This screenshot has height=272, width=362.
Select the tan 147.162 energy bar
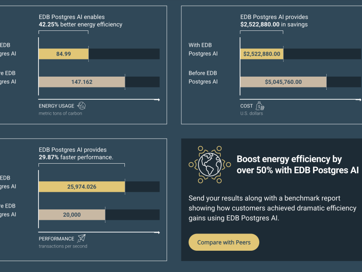click(81, 82)
